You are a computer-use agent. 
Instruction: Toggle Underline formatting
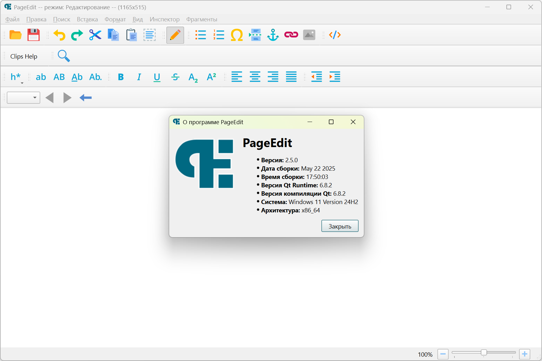pos(157,77)
